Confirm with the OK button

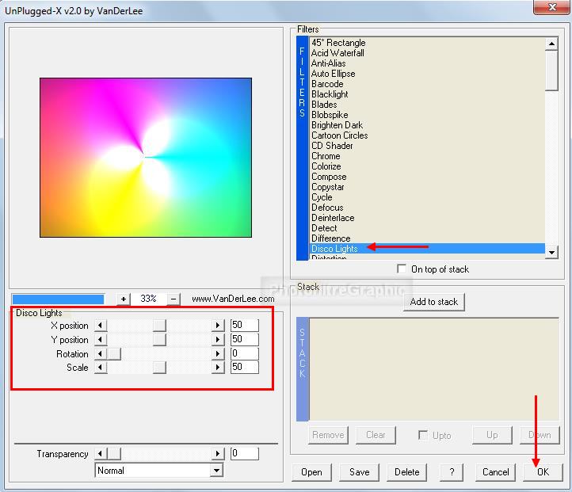coord(542,472)
